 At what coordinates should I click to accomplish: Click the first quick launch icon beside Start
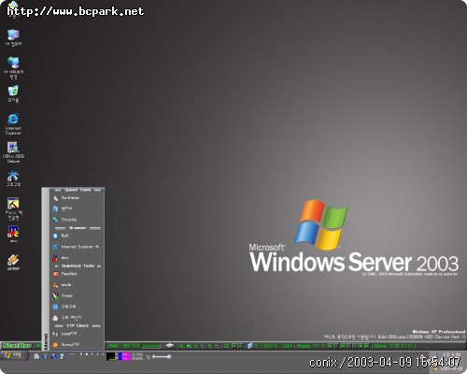pyautogui.click(x=36, y=356)
